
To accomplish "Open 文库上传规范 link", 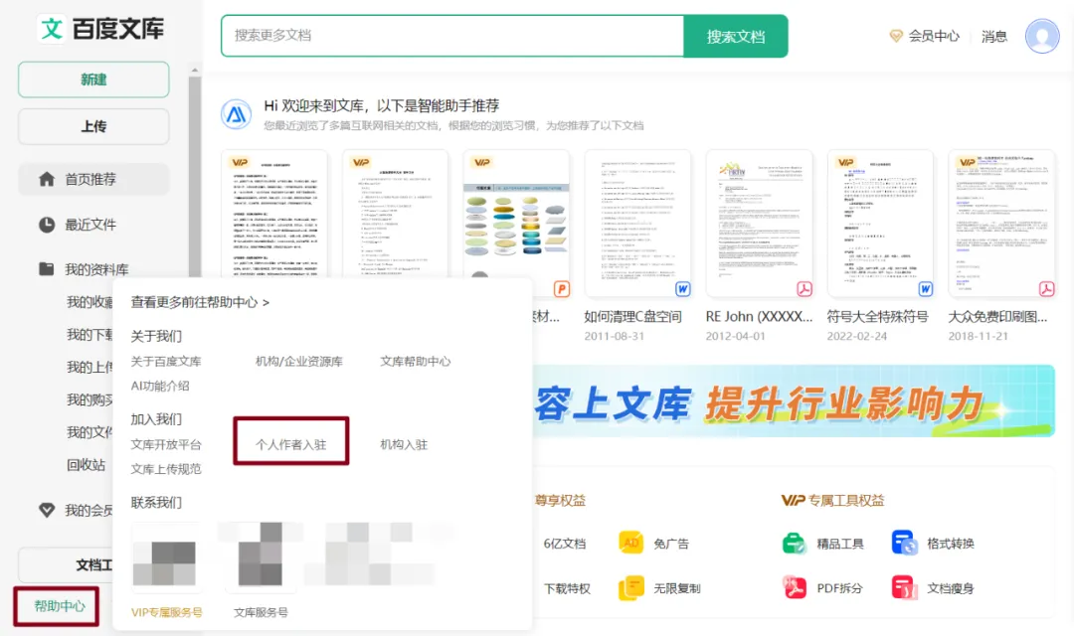I will pos(166,469).
